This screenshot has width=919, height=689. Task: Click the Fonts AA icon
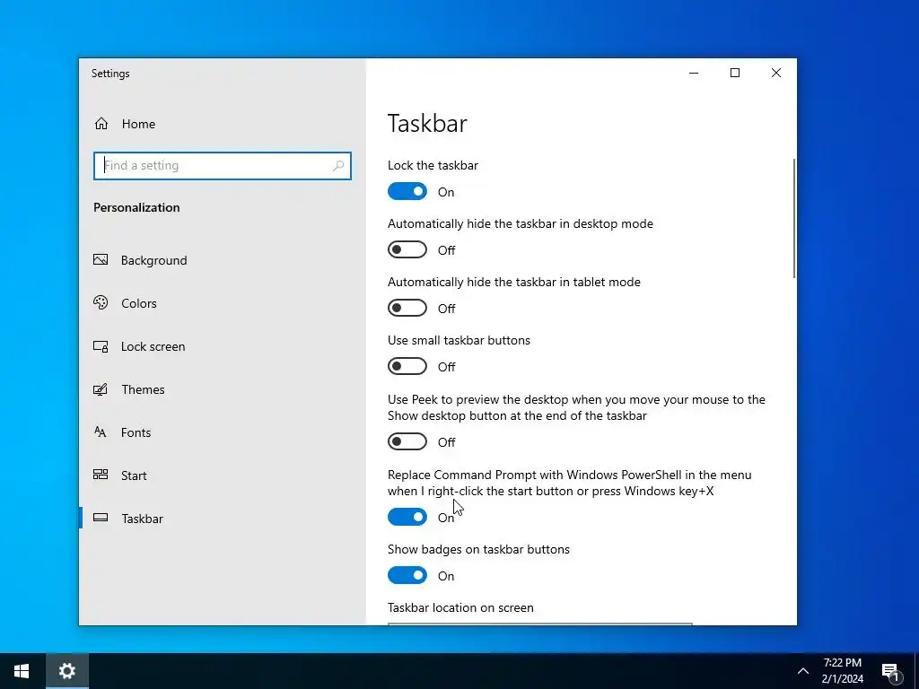[x=101, y=432]
